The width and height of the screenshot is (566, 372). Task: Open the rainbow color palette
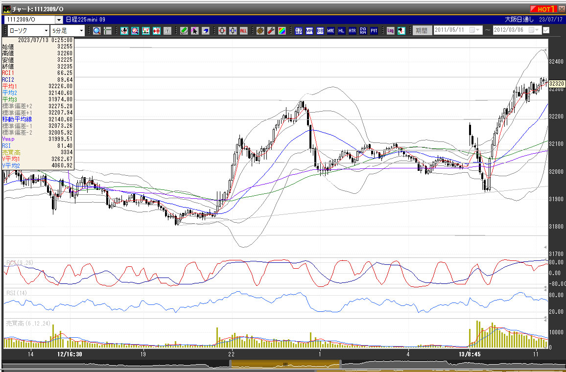282,31
